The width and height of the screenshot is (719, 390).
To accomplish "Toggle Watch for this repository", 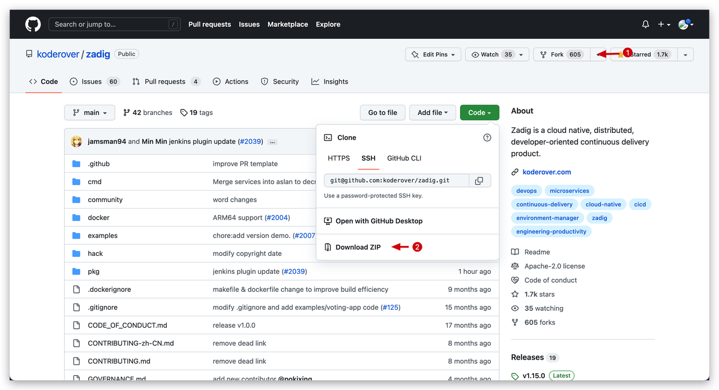I will click(491, 54).
